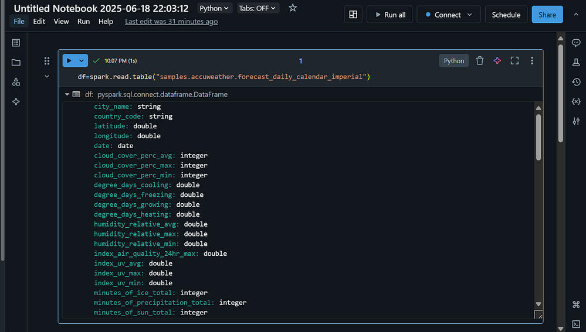
Task: Expand cell to full screen view
Action: (514, 61)
